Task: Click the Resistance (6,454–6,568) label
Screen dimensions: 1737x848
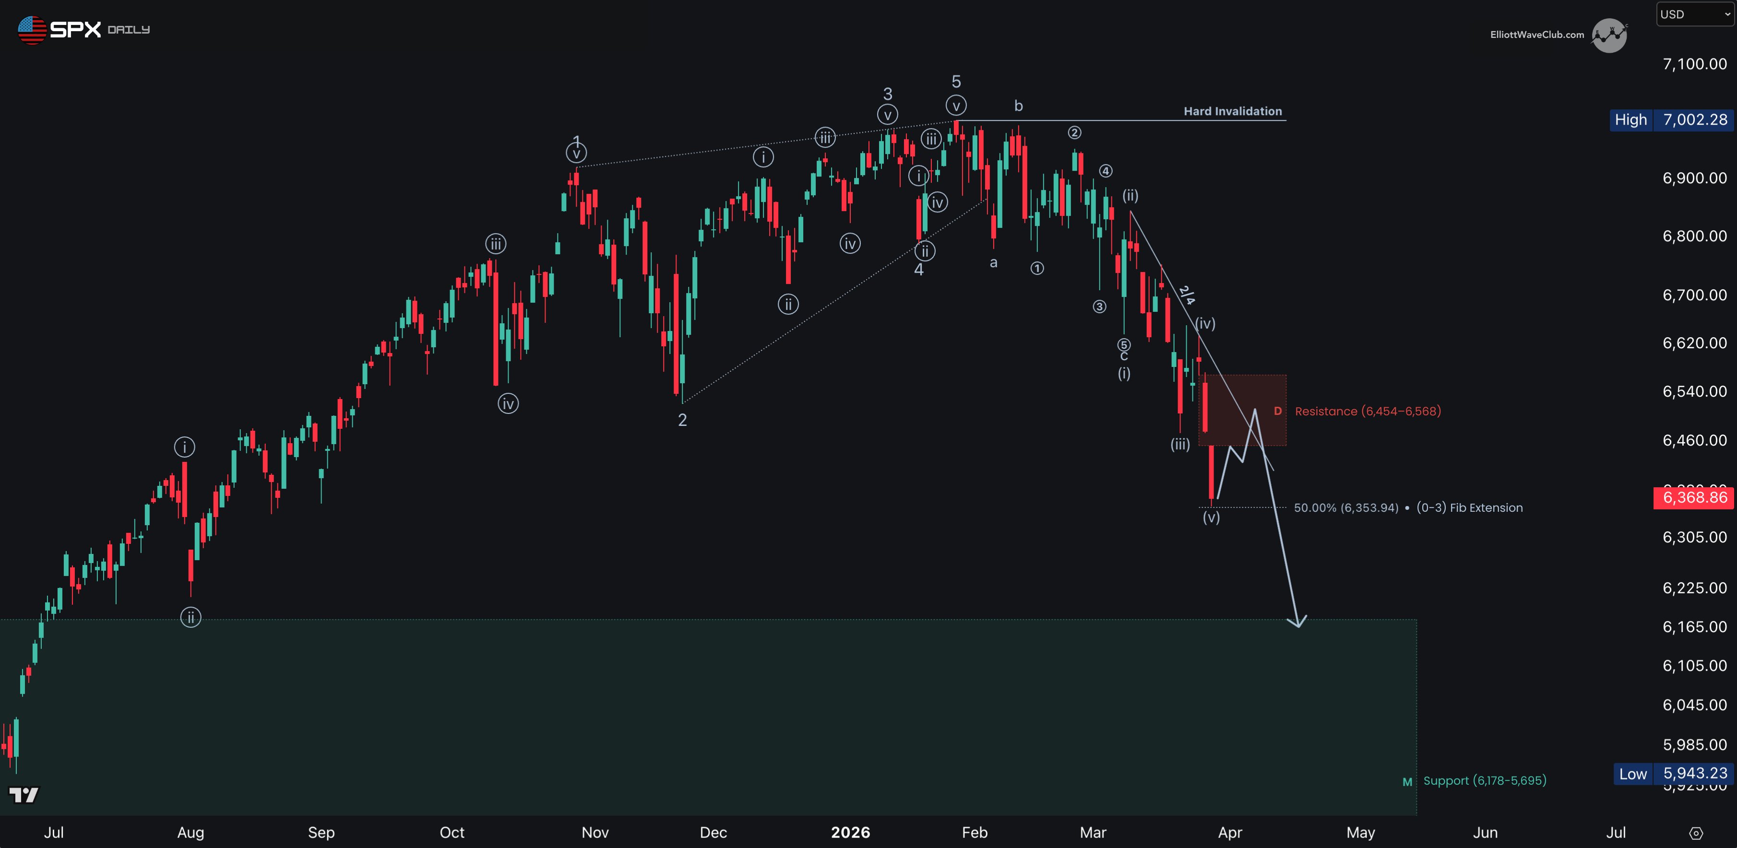Action: (1368, 411)
